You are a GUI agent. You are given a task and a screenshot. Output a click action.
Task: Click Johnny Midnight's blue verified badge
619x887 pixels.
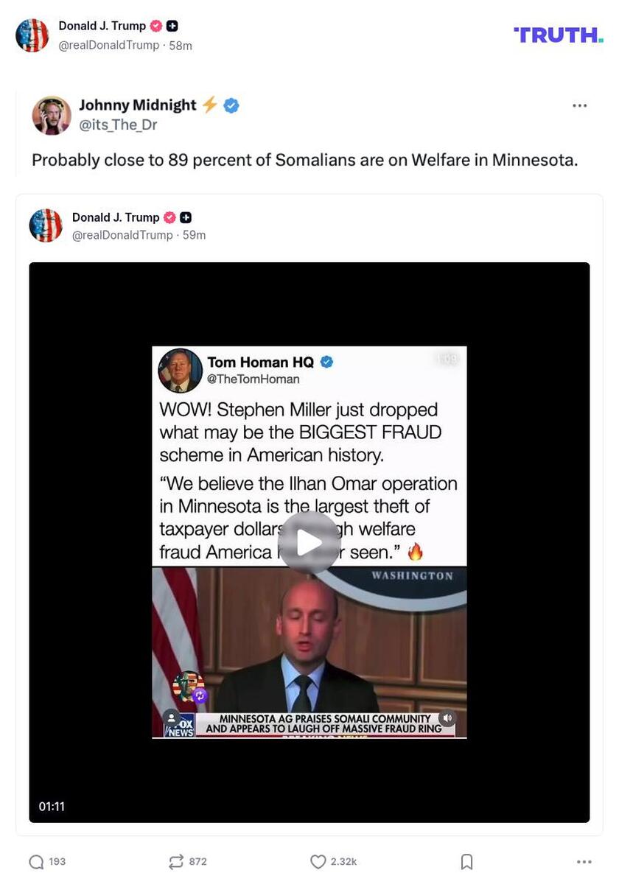[x=231, y=105]
